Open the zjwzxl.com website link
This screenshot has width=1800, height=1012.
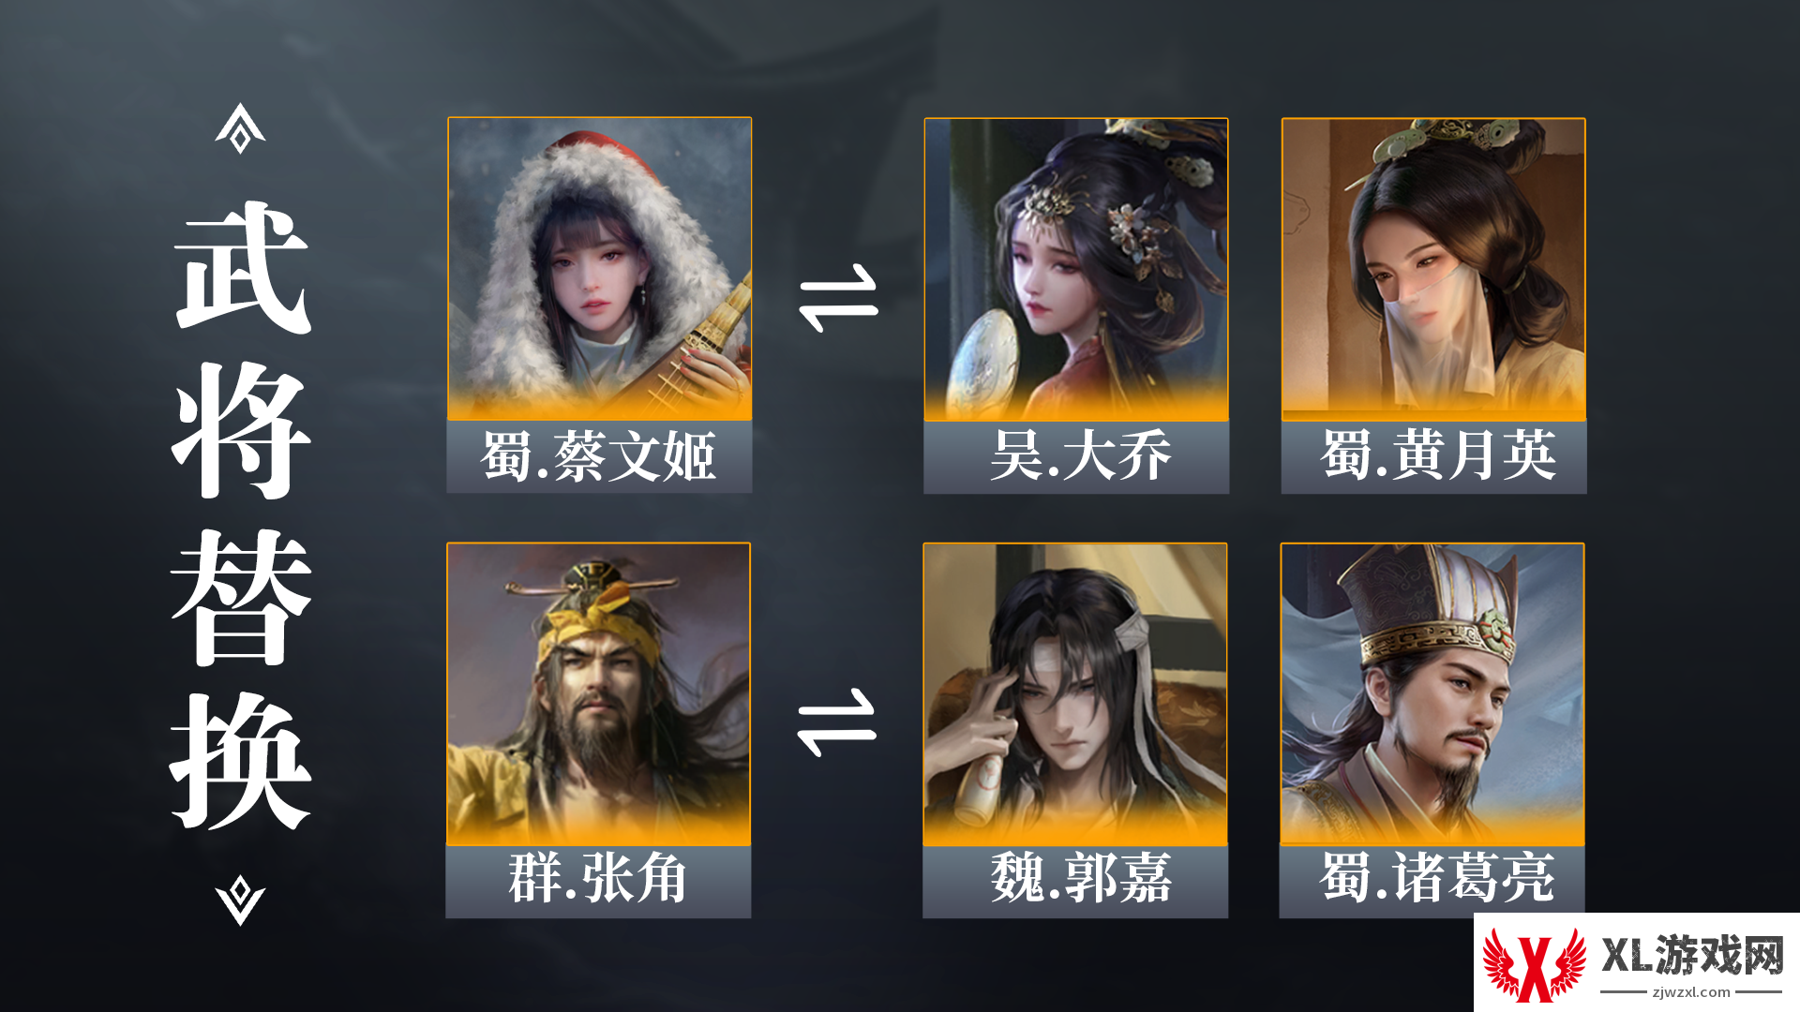point(1691,992)
